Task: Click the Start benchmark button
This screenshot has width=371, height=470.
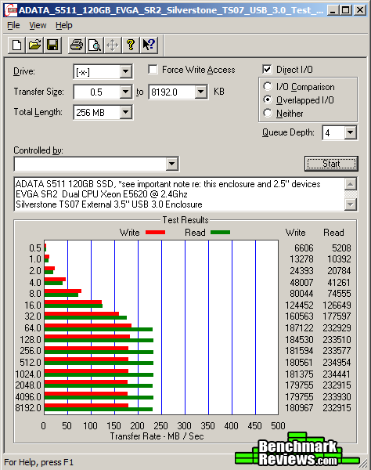Action: coord(331,164)
